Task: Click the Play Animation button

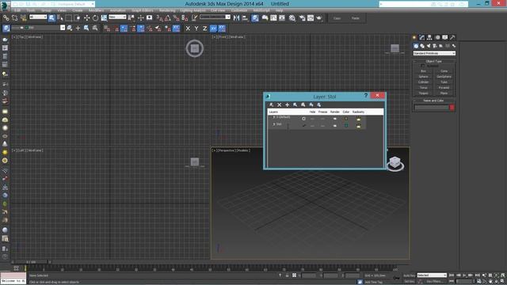Action: point(465,275)
